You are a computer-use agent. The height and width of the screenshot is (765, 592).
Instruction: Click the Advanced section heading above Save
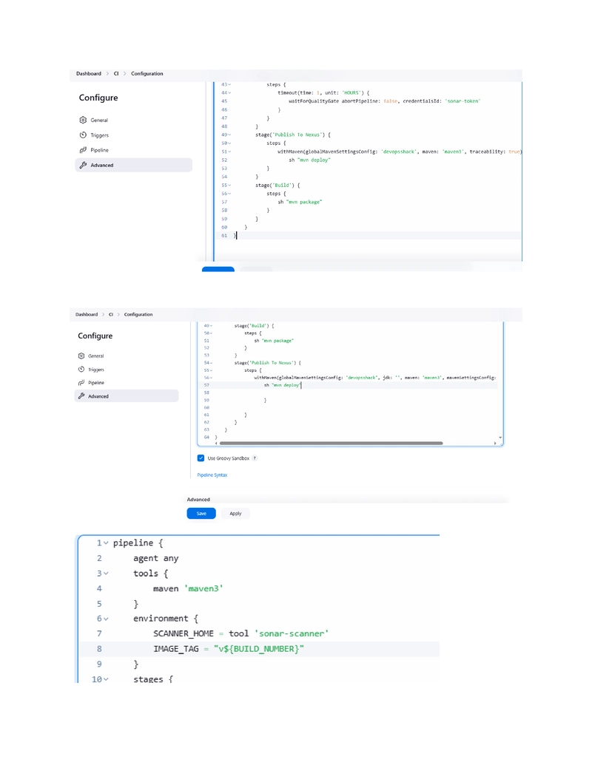(x=198, y=500)
